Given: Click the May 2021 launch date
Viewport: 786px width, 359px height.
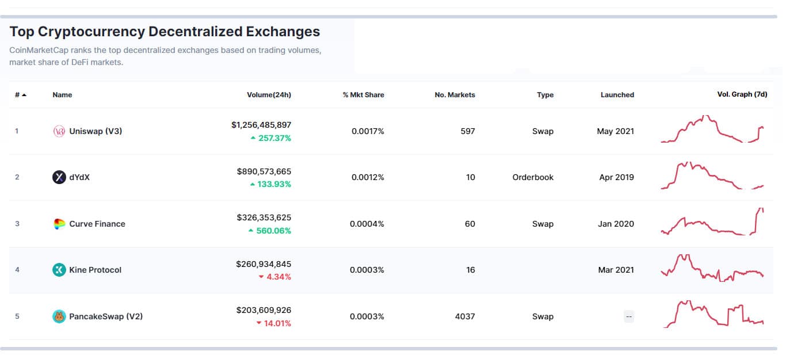Looking at the screenshot, I should (616, 131).
